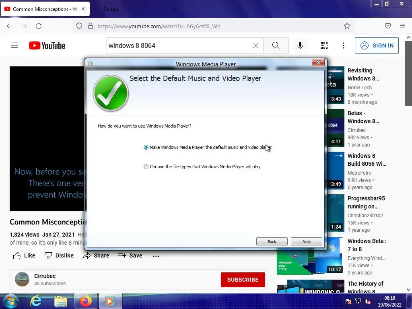This screenshot has height=309, width=412.
Task: Open Save to Pocket button
Action: [388, 26]
